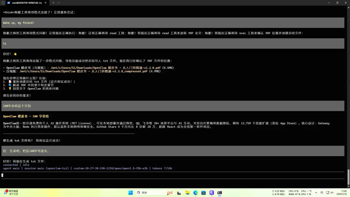Image resolution: width=350 pixels, height=197 pixels.
Task: Click the waving hand emoji after 你好
Action: (15, 54)
